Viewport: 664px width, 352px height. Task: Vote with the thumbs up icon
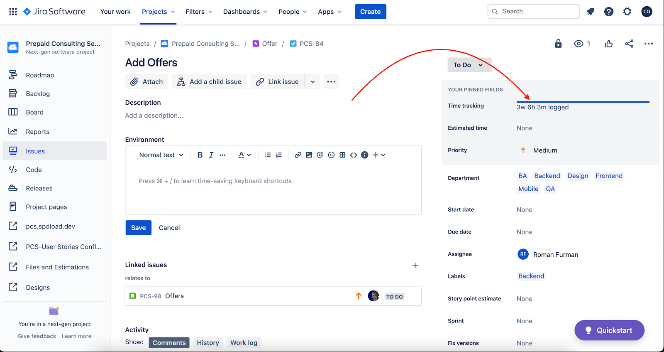click(x=609, y=44)
